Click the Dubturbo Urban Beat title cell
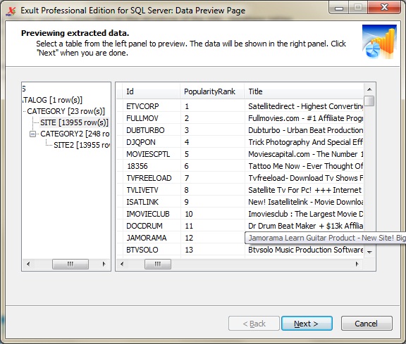Screen dimensions: 406x344 tap(304, 130)
